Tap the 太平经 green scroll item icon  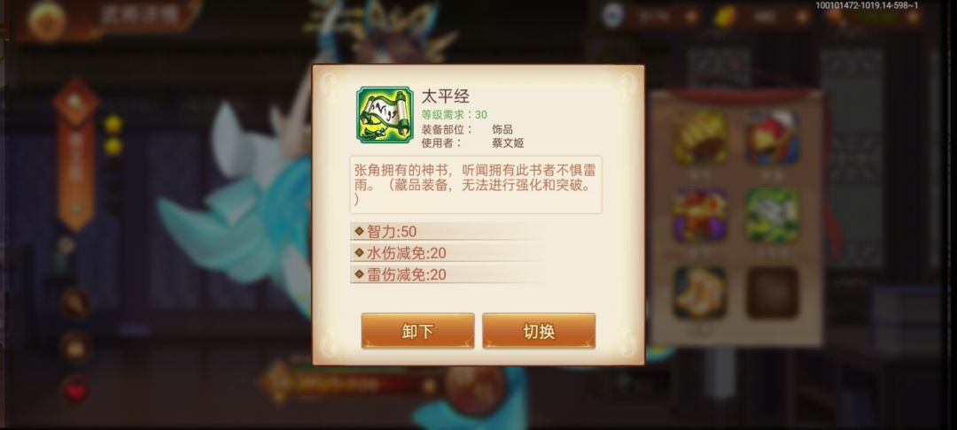point(385,114)
